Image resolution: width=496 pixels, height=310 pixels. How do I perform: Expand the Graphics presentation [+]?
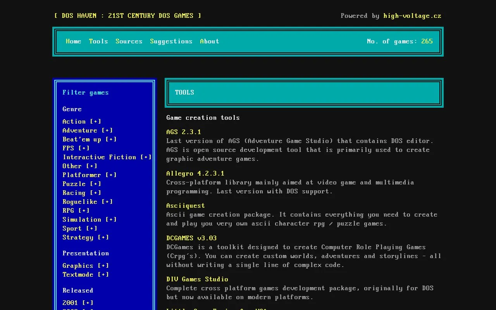tap(103, 265)
